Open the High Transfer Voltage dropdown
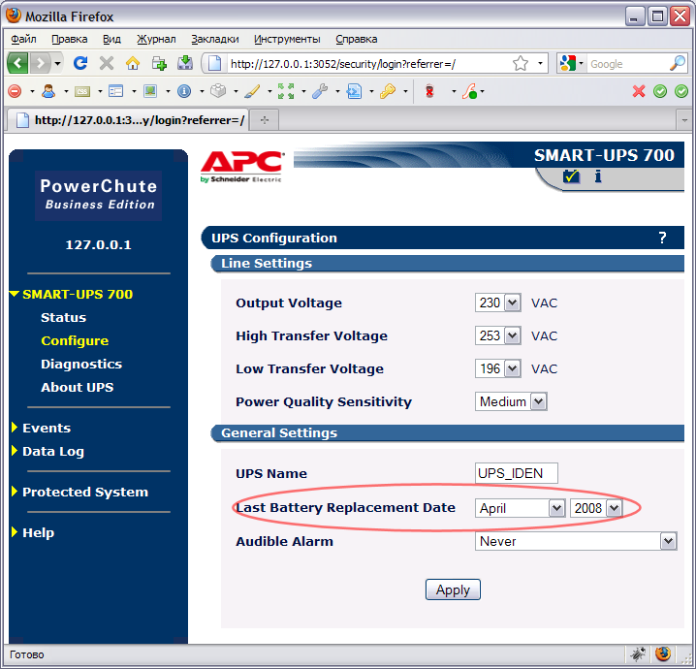 click(x=497, y=335)
